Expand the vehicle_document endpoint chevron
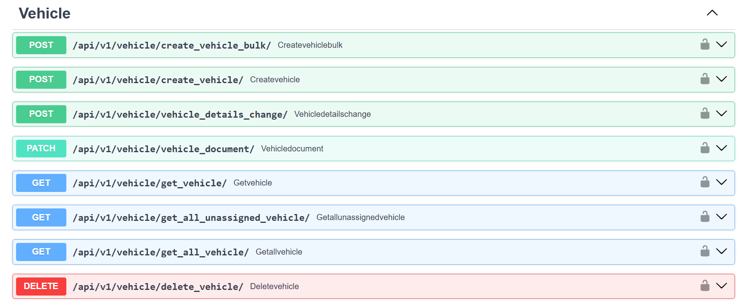This screenshot has height=308, width=743. [x=722, y=148]
